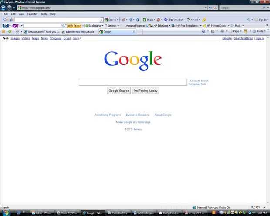The height and width of the screenshot is (216, 270).
Task: Click the red Stop icon beside the address bar
Action: coord(216,8)
